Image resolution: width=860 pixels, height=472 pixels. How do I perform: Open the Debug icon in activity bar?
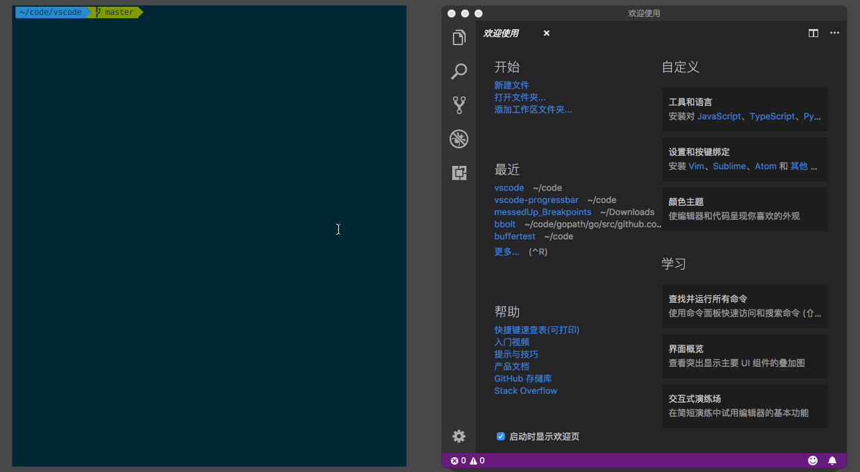tap(459, 139)
